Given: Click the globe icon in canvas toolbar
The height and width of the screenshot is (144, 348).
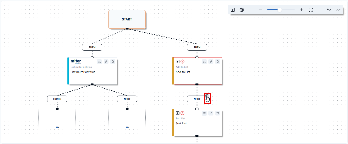Looking at the screenshot, I should tap(242, 10).
